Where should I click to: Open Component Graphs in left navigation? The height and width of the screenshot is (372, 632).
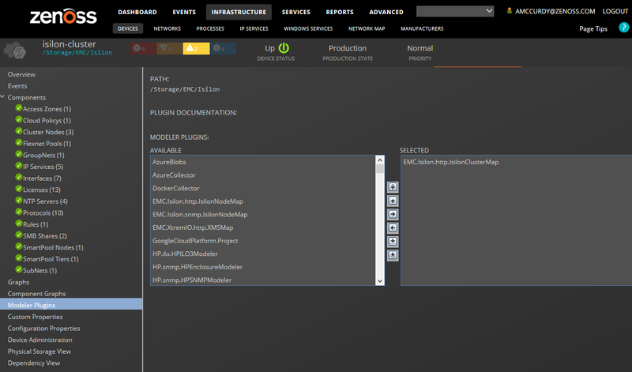(x=36, y=293)
